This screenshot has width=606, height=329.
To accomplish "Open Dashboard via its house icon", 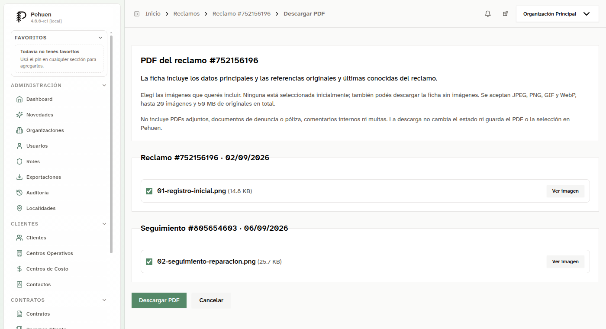I will [19, 99].
